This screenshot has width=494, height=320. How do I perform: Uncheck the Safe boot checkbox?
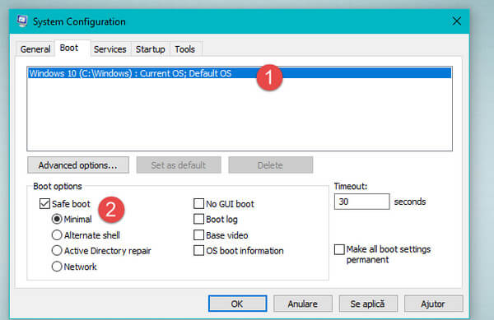[x=44, y=203]
